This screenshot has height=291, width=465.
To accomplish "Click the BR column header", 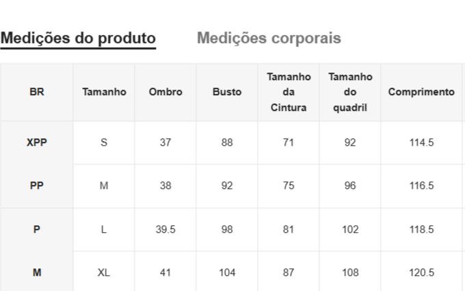I will click(x=37, y=92).
